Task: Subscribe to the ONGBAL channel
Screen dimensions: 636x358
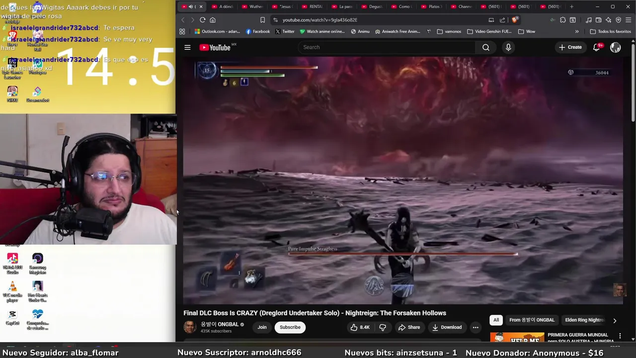Action: pos(290,327)
